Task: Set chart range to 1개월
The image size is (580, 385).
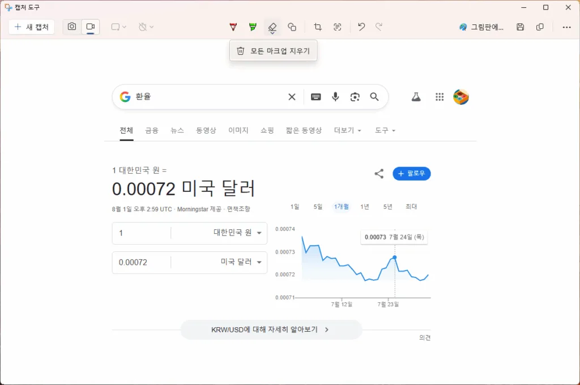Action: [x=342, y=207]
